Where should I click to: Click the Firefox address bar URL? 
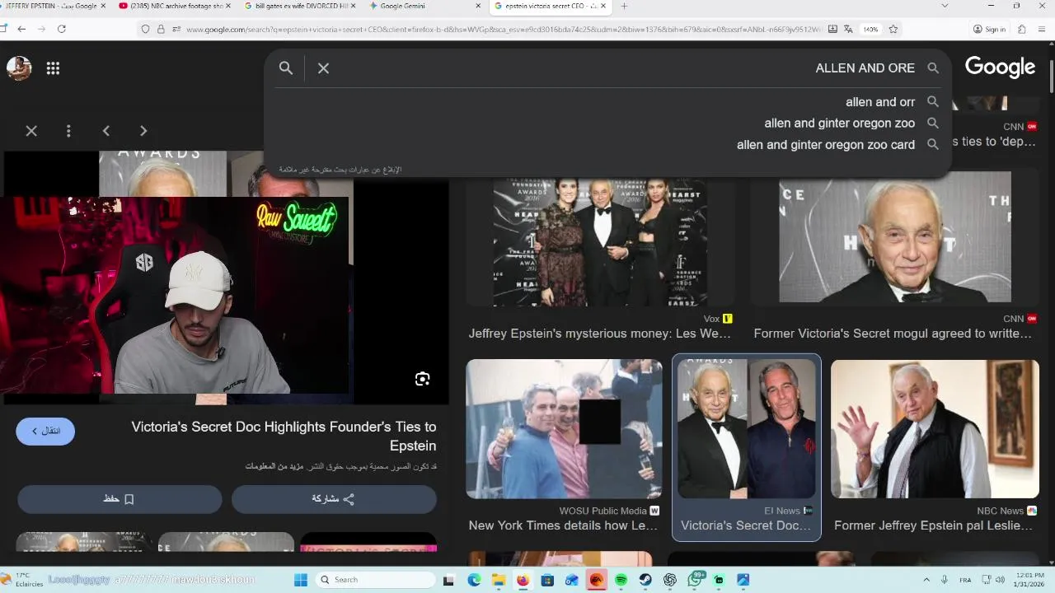[503, 29]
